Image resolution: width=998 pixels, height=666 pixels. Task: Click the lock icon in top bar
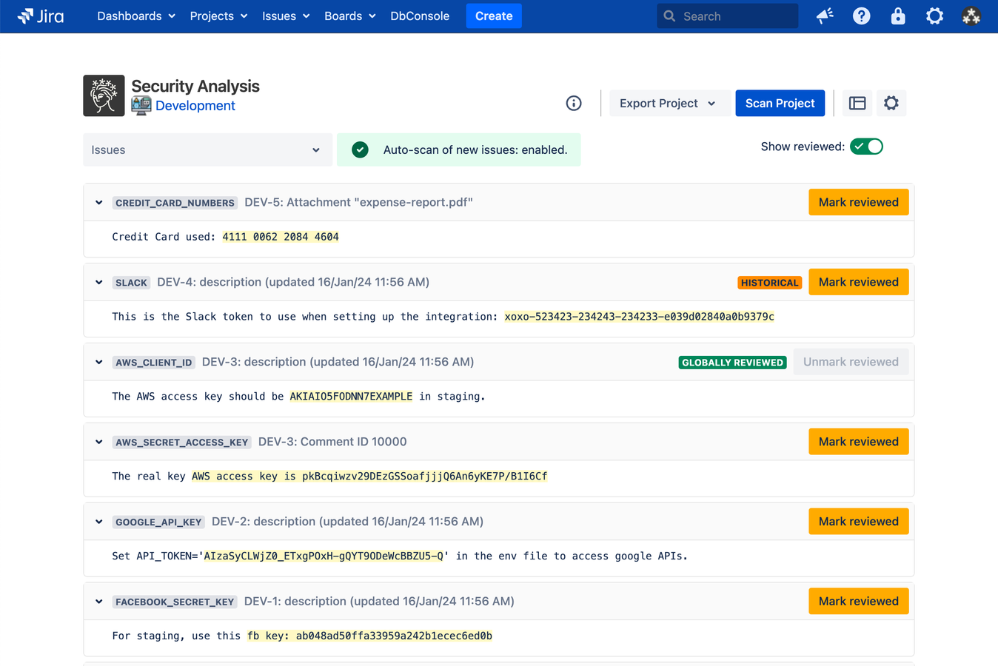click(898, 16)
